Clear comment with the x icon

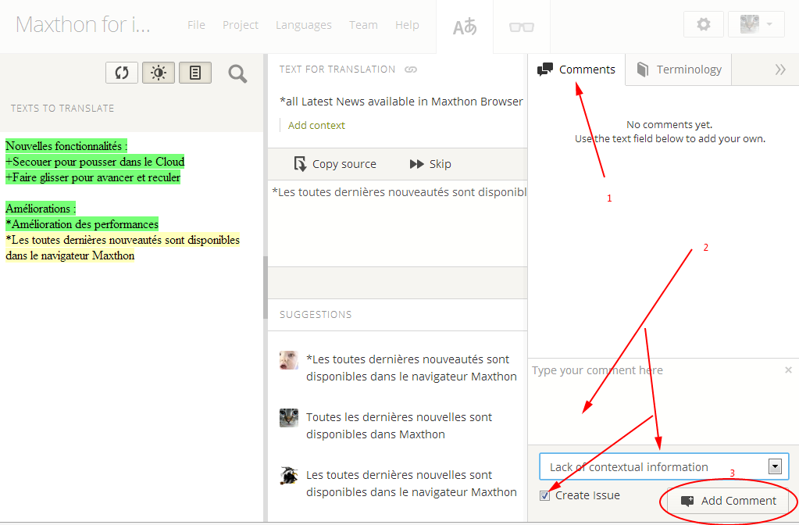pos(788,370)
